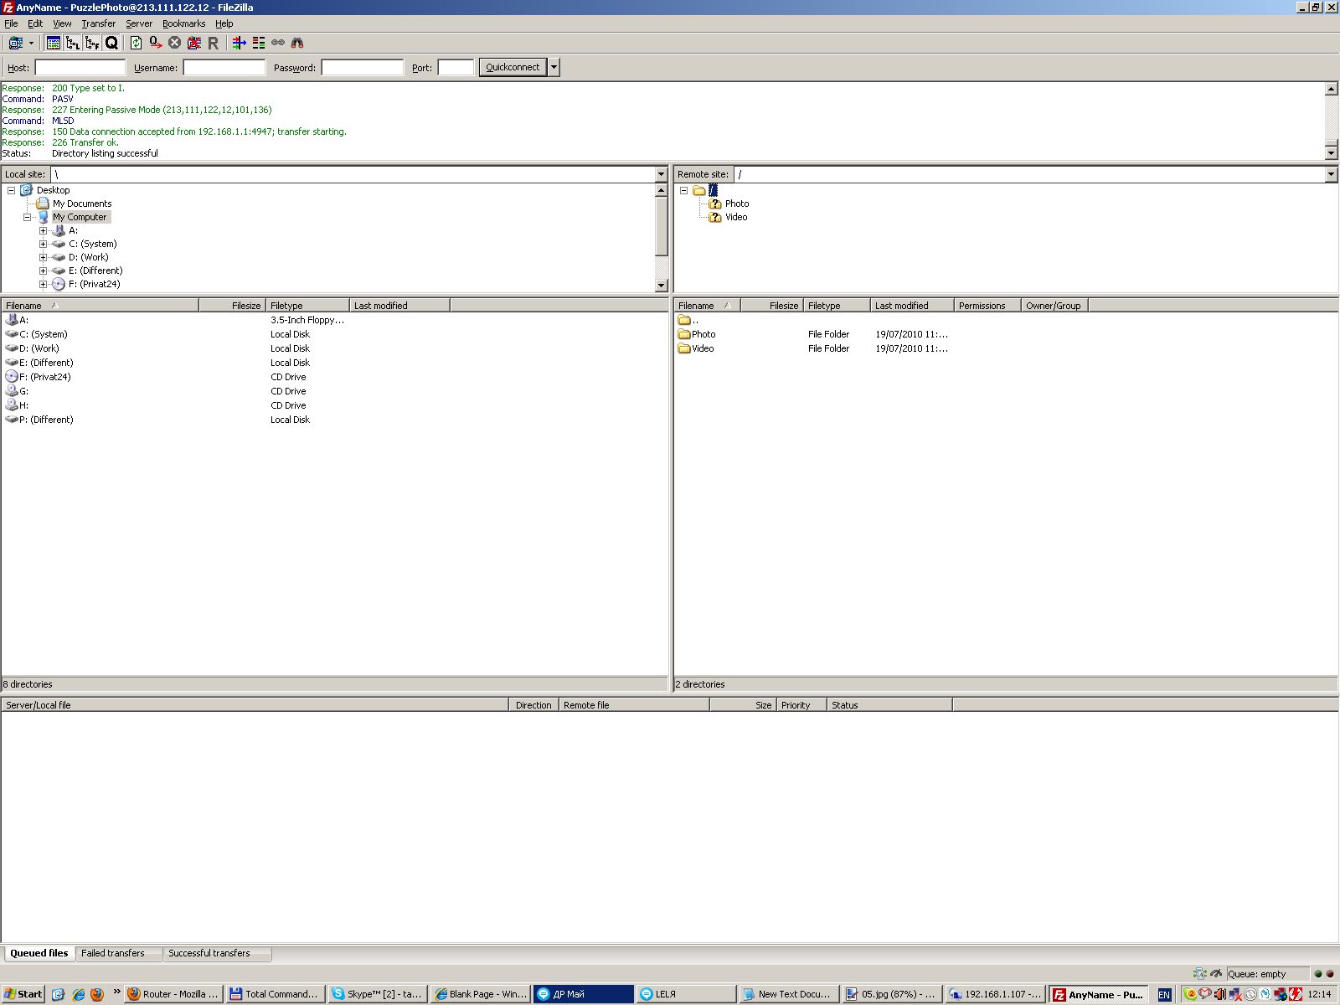Search for files with the binoculars icon
Viewport: 1340px width, 1005px height.
pos(296,43)
